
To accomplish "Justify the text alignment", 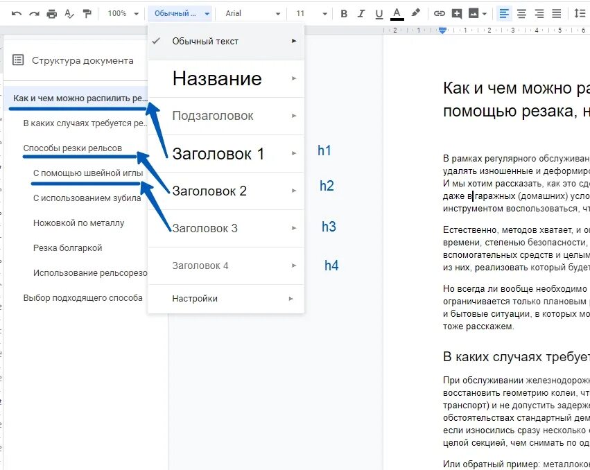I will pyautogui.click(x=557, y=14).
